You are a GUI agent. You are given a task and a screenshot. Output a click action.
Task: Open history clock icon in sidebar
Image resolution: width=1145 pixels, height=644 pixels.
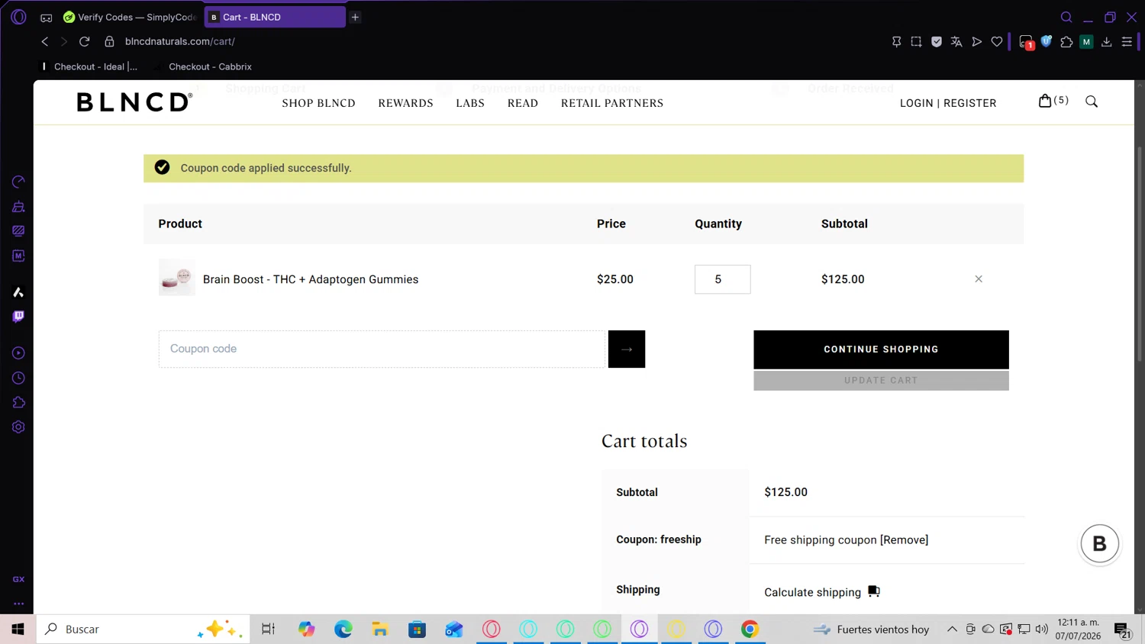tap(18, 378)
